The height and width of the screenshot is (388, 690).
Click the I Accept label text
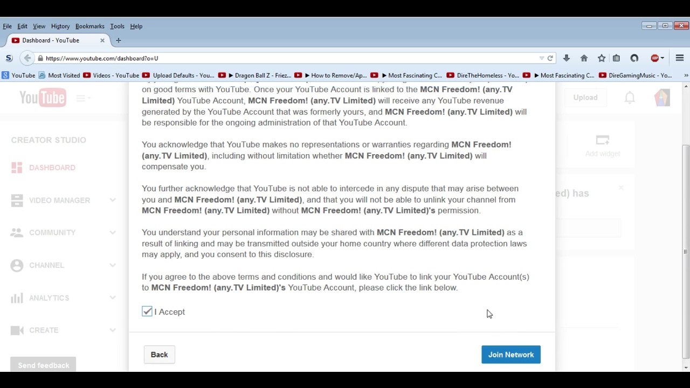coord(170,311)
